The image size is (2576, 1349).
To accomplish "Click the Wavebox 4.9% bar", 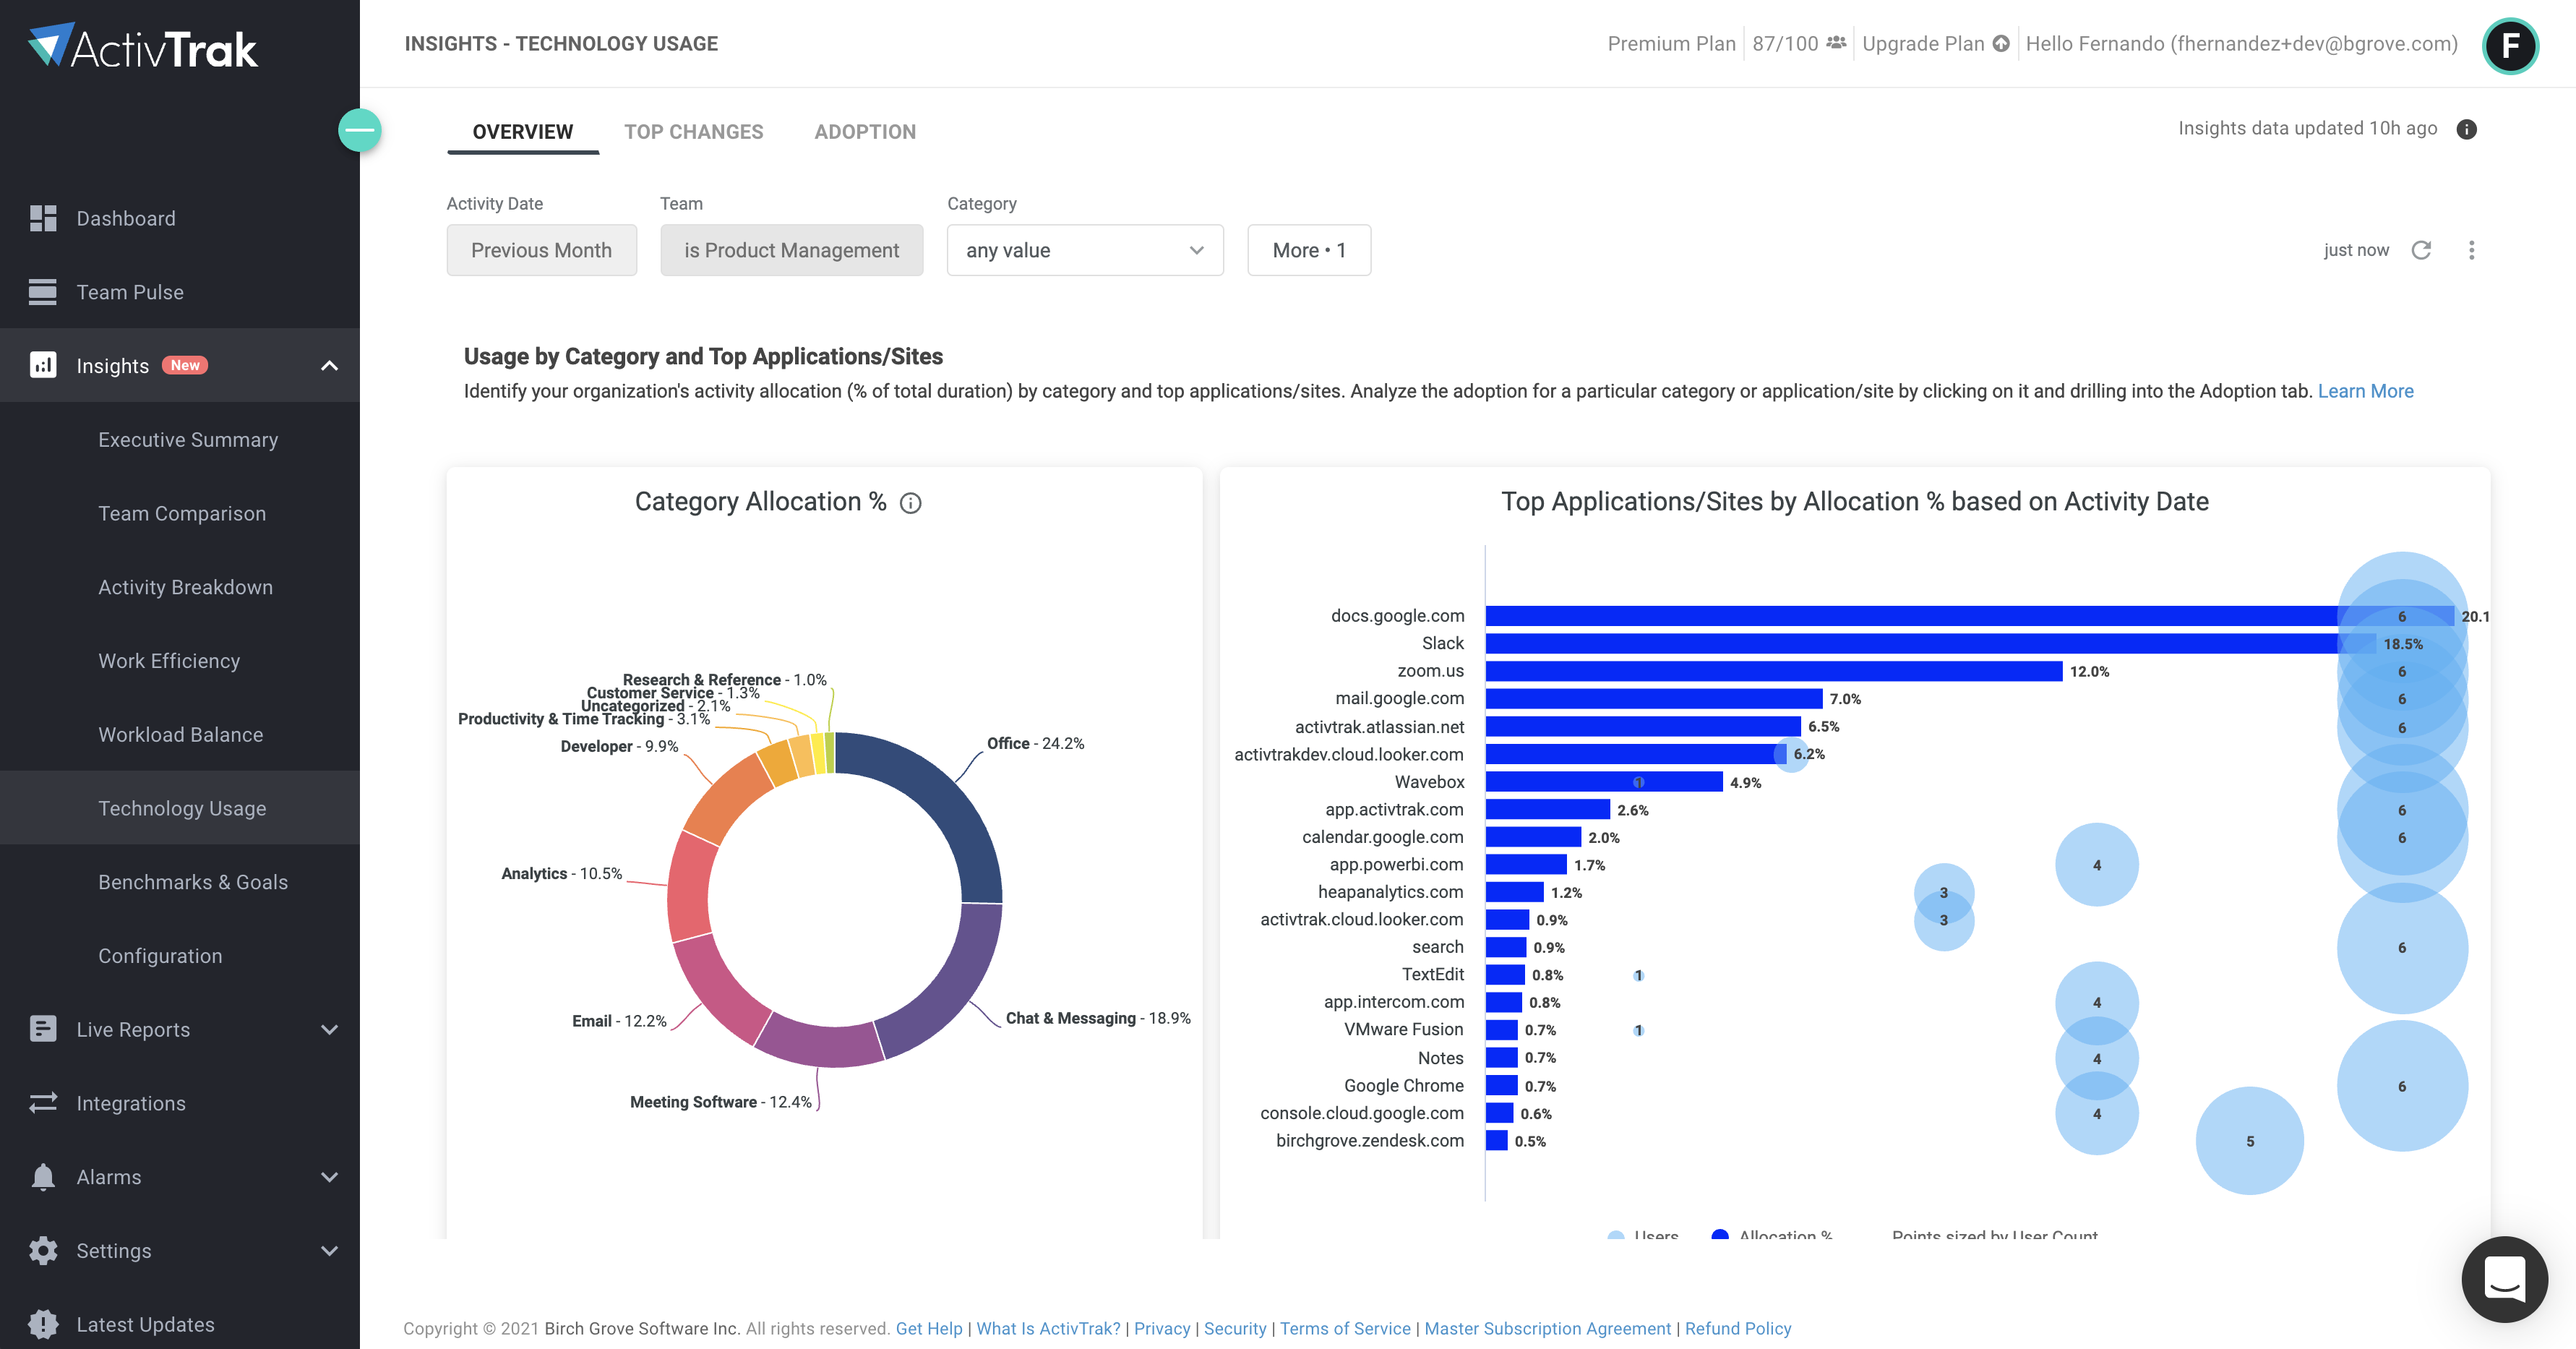I will [1604, 782].
